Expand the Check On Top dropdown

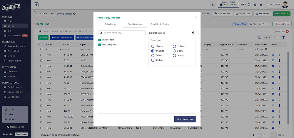pyautogui.click(x=259, y=24)
